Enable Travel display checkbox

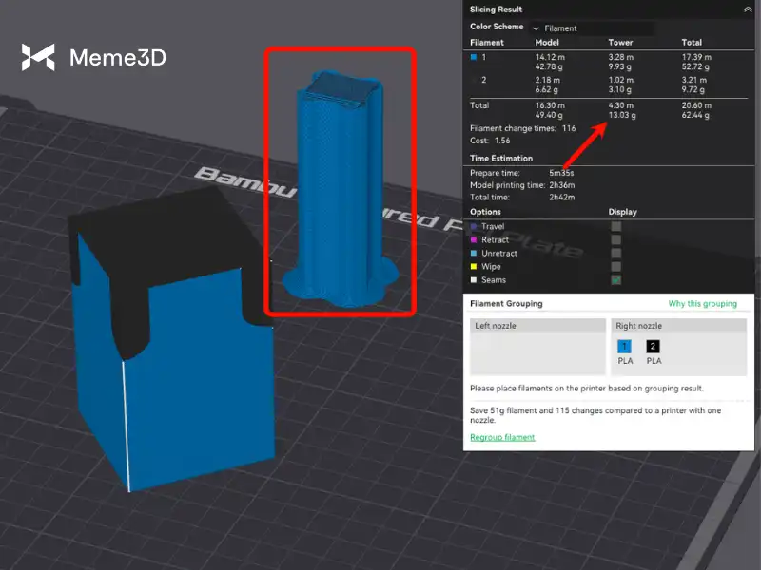click(615, 227)
